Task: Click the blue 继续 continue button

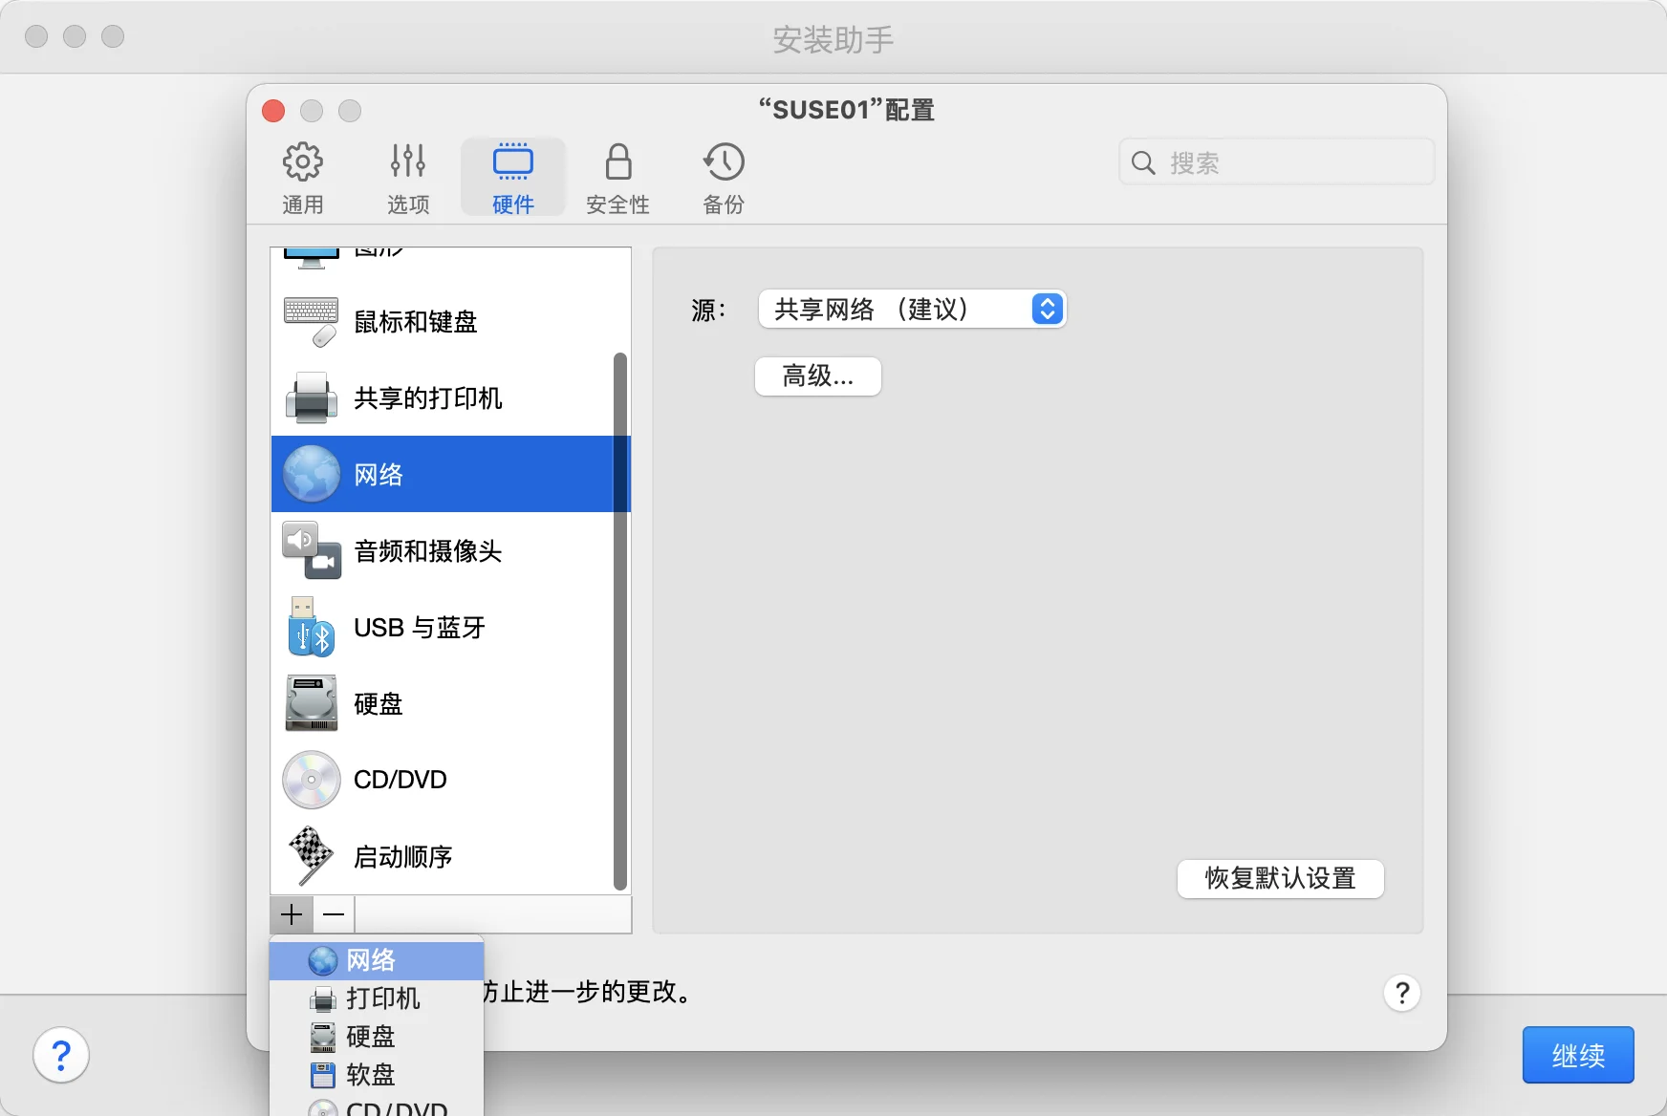Action: (x=1578, y=1055)
